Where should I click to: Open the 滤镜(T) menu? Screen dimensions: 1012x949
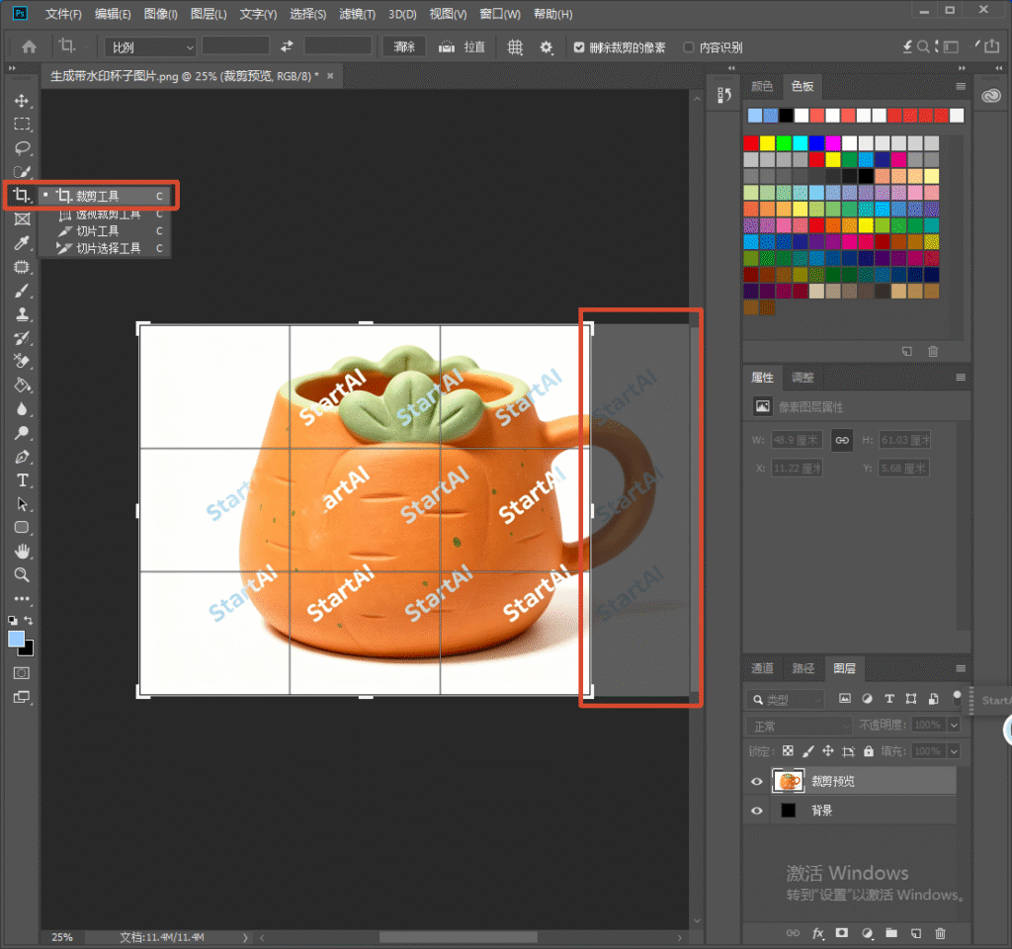[x=357, y=14]
